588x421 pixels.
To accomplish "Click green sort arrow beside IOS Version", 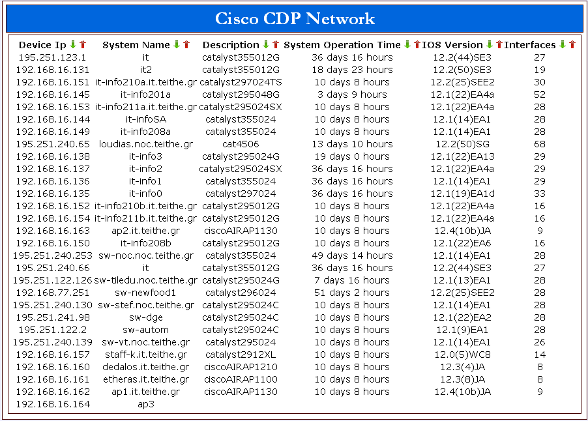I will pos(490,44).
